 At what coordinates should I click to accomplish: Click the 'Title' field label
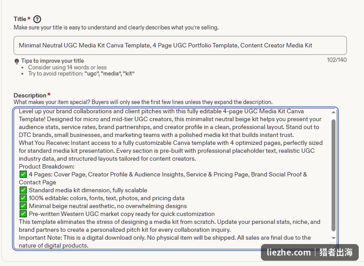(x=20, y=19)
